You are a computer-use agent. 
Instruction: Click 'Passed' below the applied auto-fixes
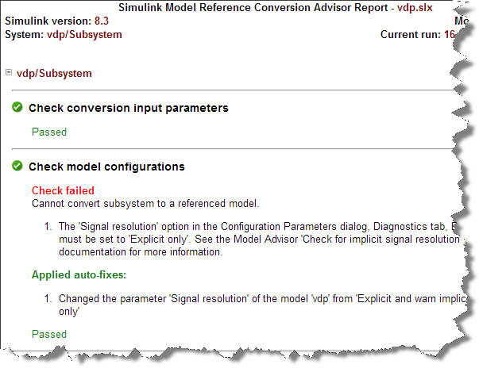[x=48, y=335]
